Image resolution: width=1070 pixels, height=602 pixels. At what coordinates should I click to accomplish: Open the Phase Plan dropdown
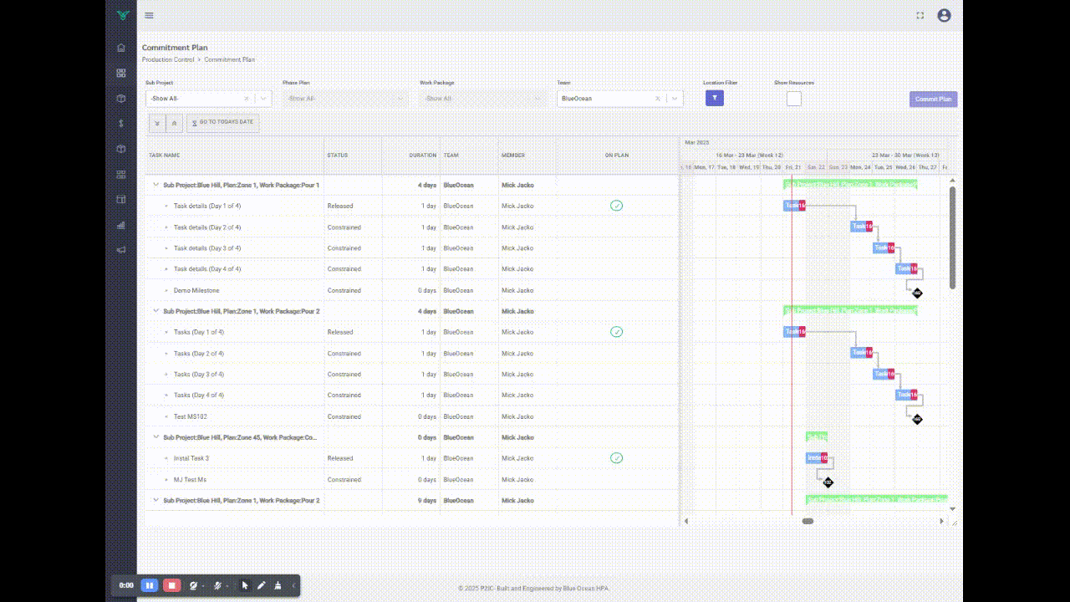pos(345,99)
